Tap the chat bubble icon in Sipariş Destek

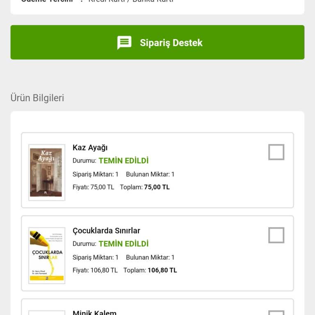point(124,43)
